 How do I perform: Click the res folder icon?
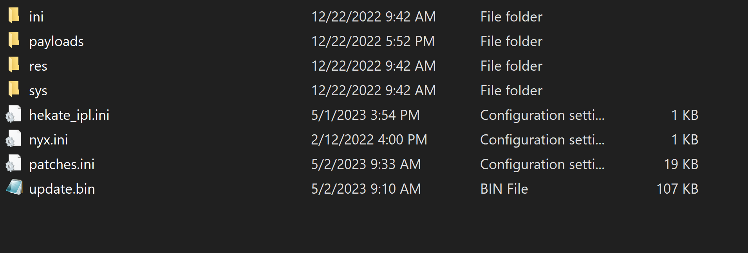click(14, 65)
